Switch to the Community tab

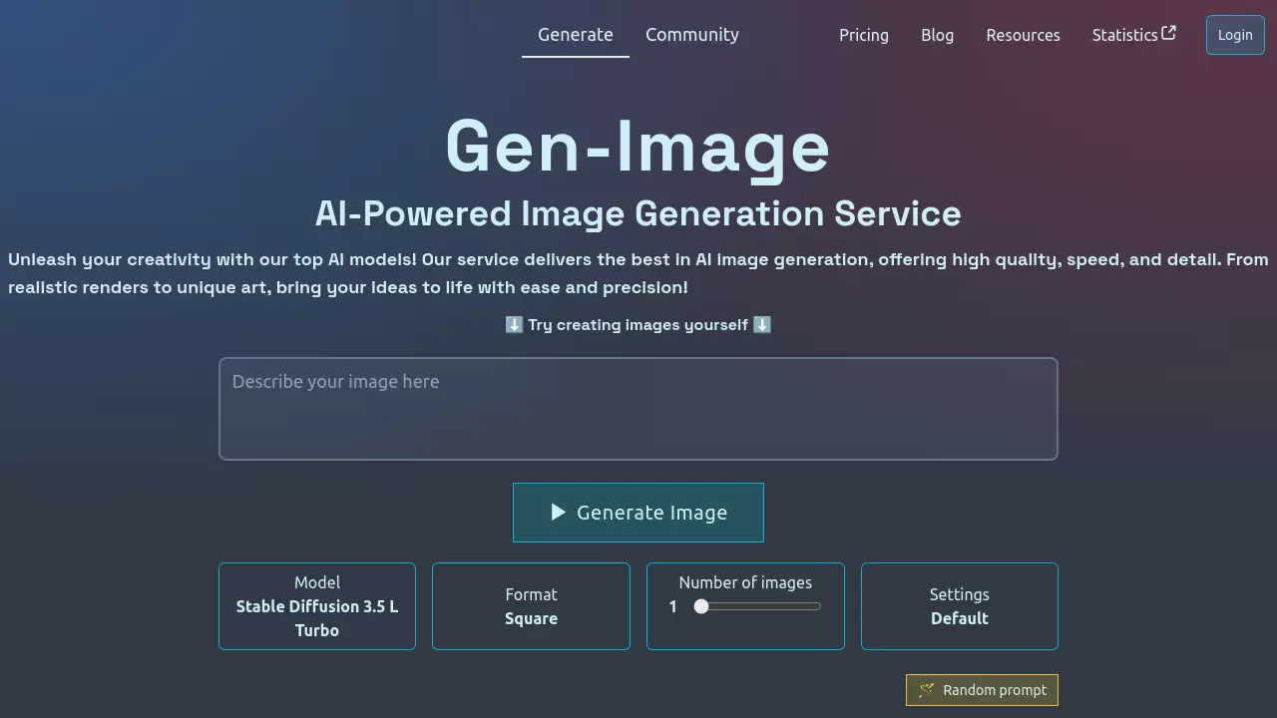(x=692, y=35)
